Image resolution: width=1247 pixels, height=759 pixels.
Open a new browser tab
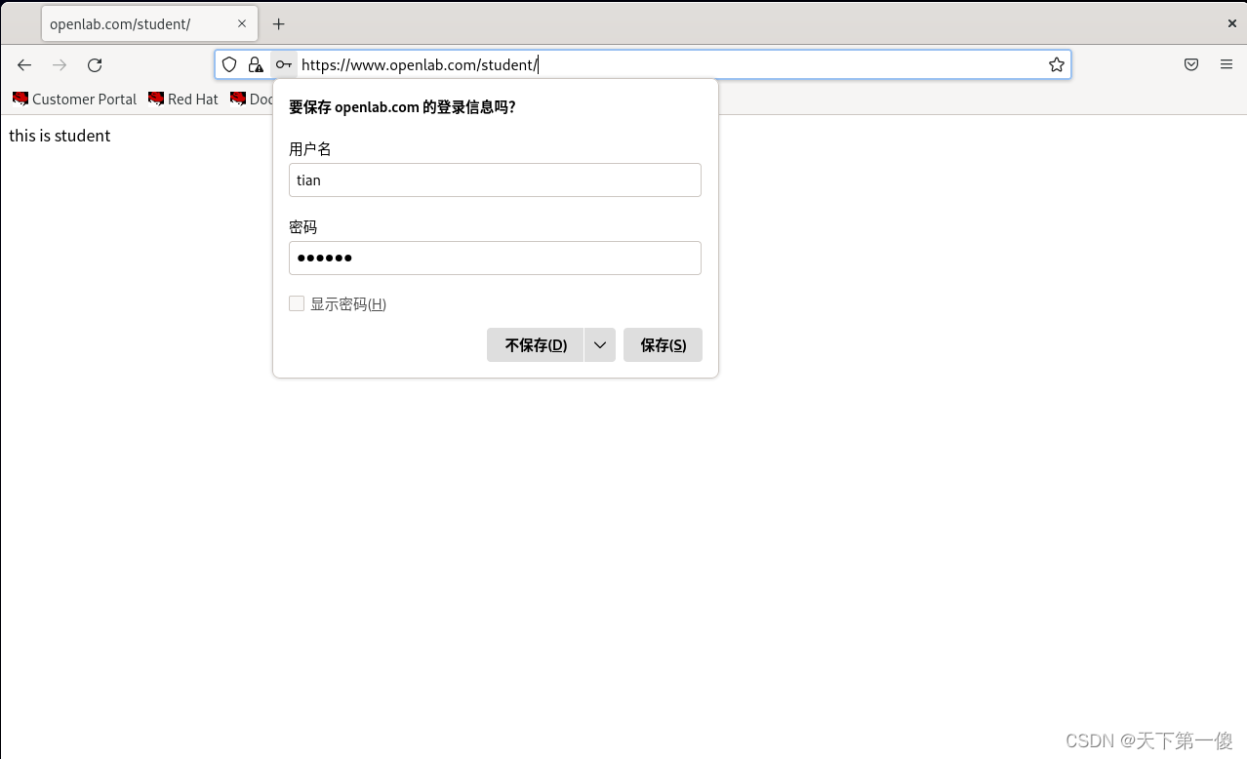tap(279, 22)
